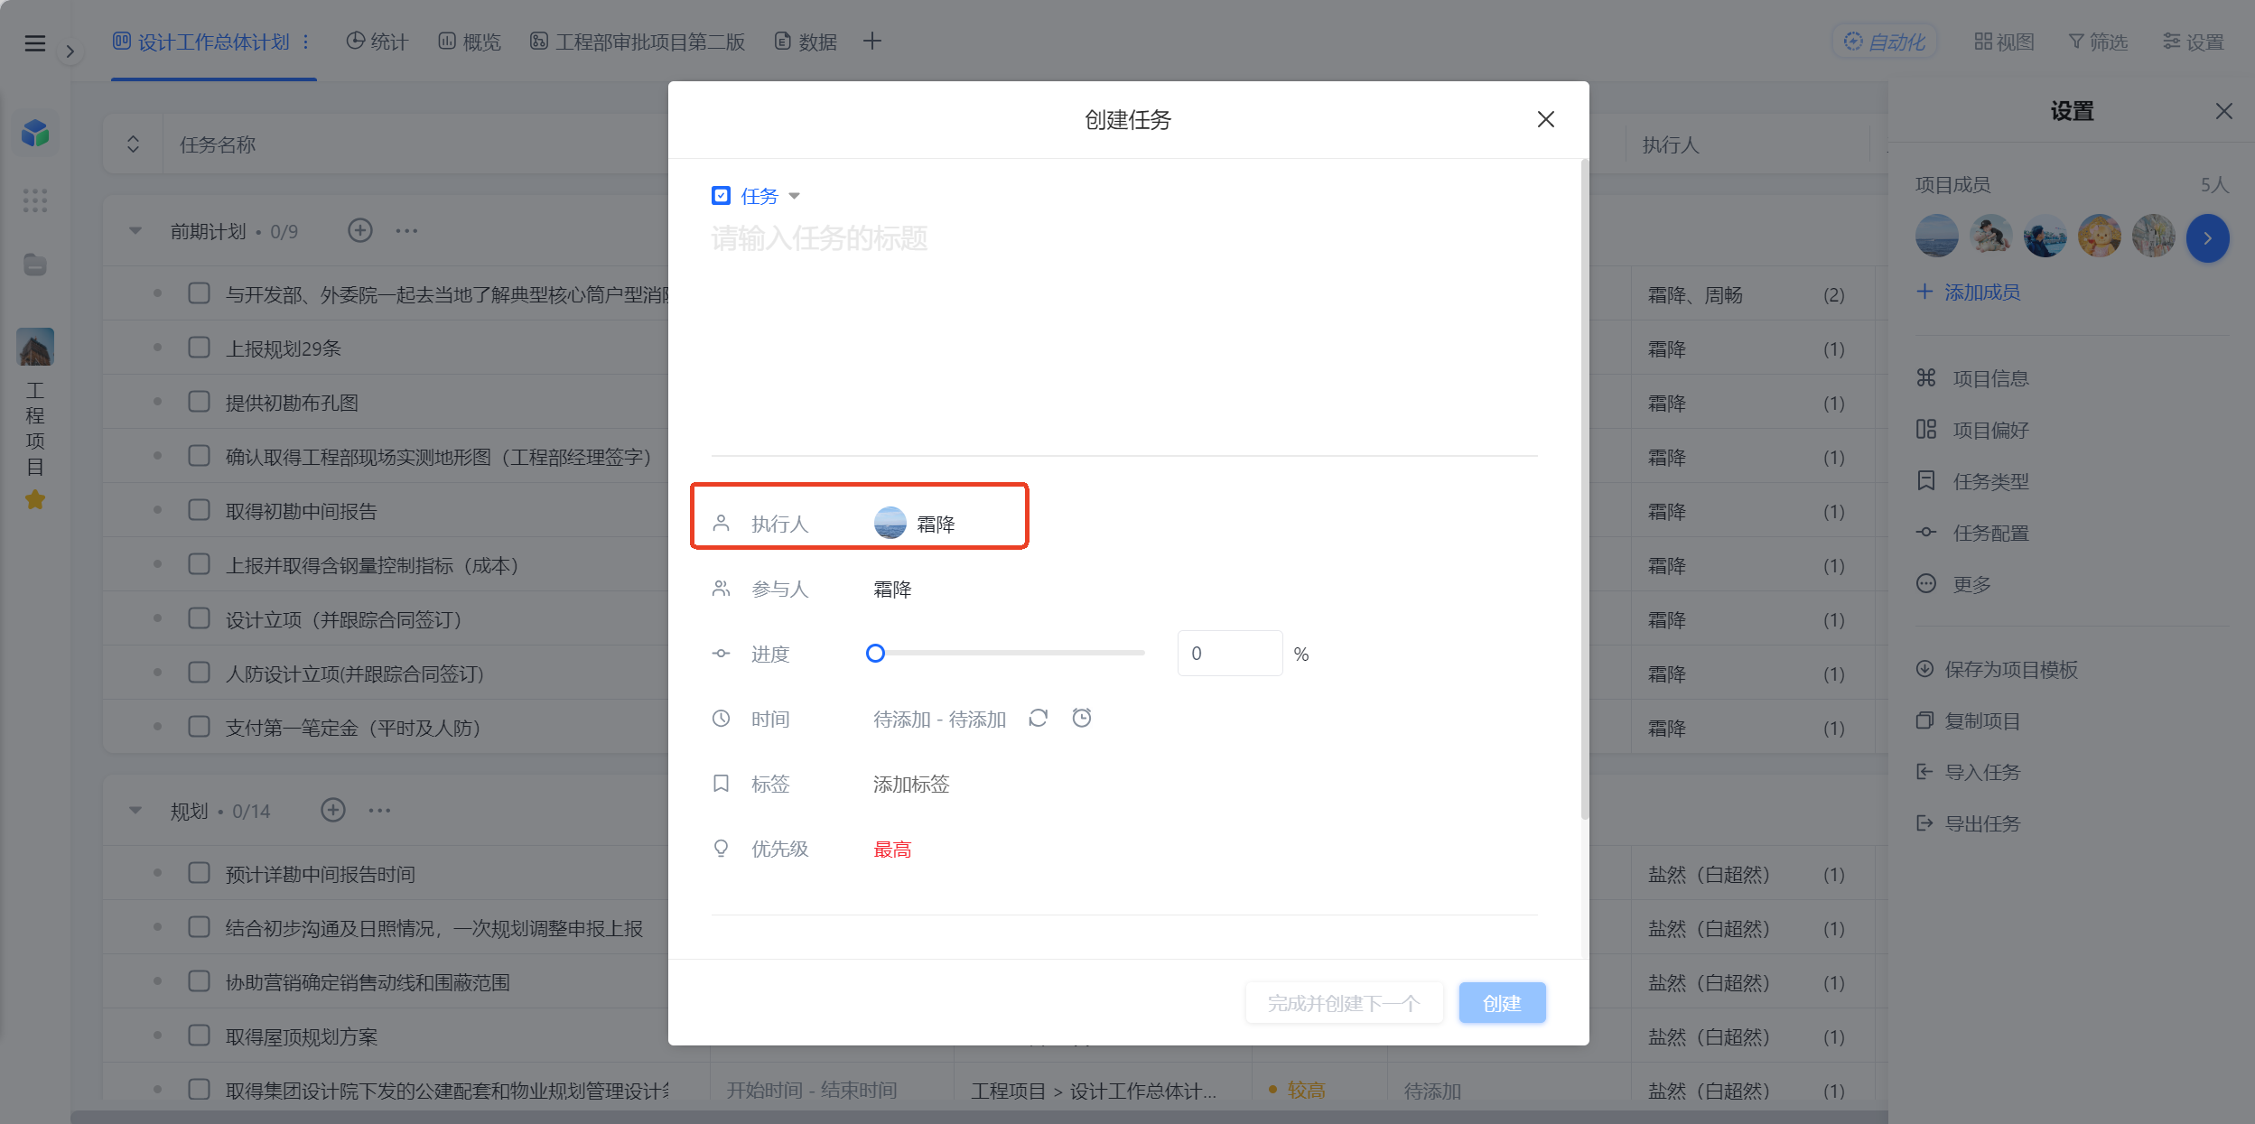Open more options for 前期计划 group
The width and height of the screenshot is (2255, 1124).
pyautogui.click(x=406, y=231)
